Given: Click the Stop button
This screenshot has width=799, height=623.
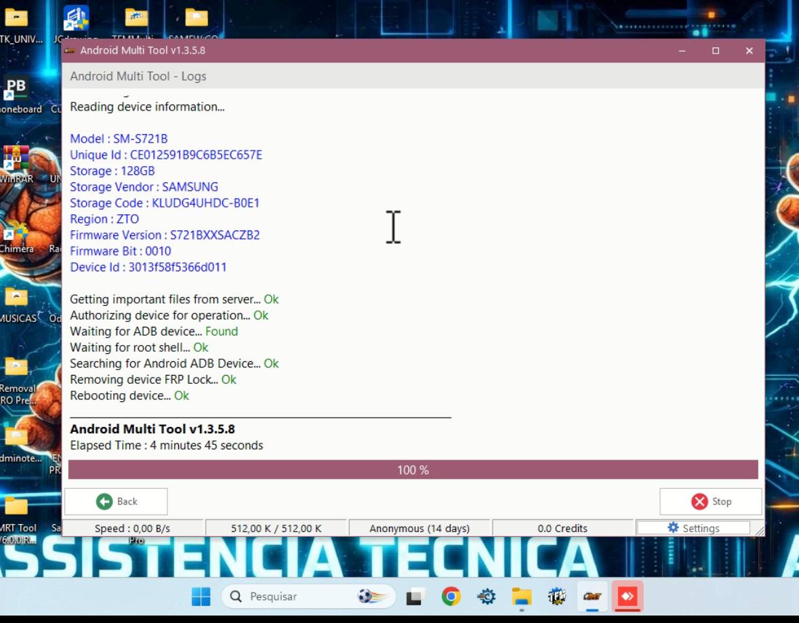Looking at the screenshot, I should pyautogui.click(x=711, y=502).
